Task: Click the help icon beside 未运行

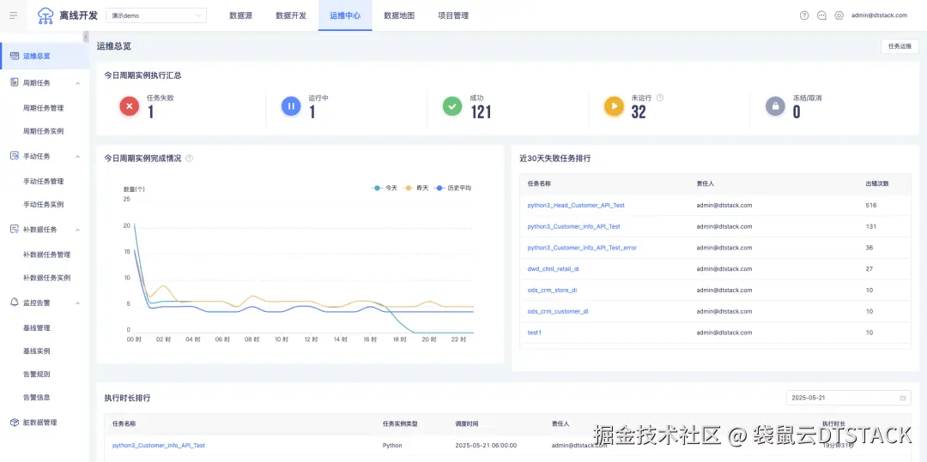Action: [x=660, y=98]
